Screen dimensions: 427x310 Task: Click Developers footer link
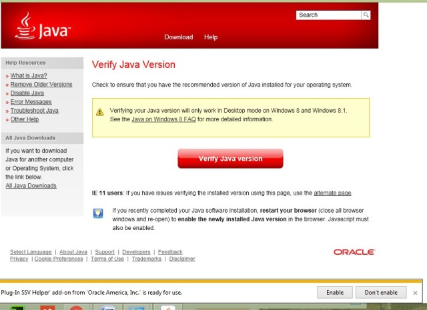(x=136, y=252)
